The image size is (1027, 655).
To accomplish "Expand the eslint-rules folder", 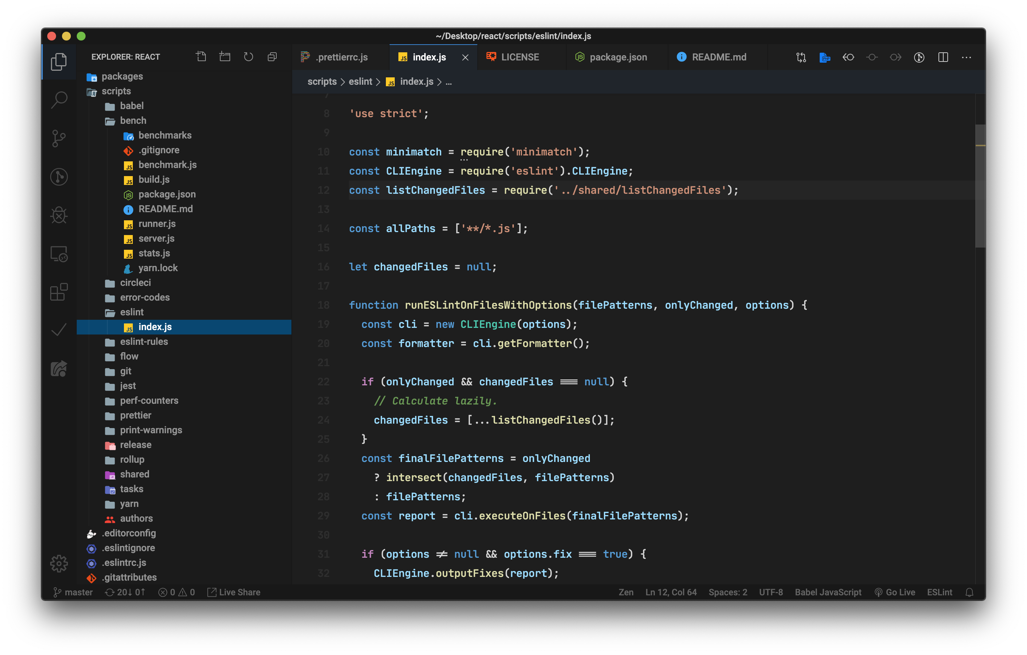I will (x=144, y=341).
